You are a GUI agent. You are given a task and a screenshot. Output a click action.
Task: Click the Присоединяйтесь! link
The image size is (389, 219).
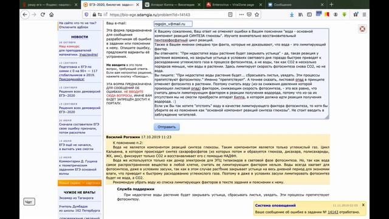click(72, 79)
